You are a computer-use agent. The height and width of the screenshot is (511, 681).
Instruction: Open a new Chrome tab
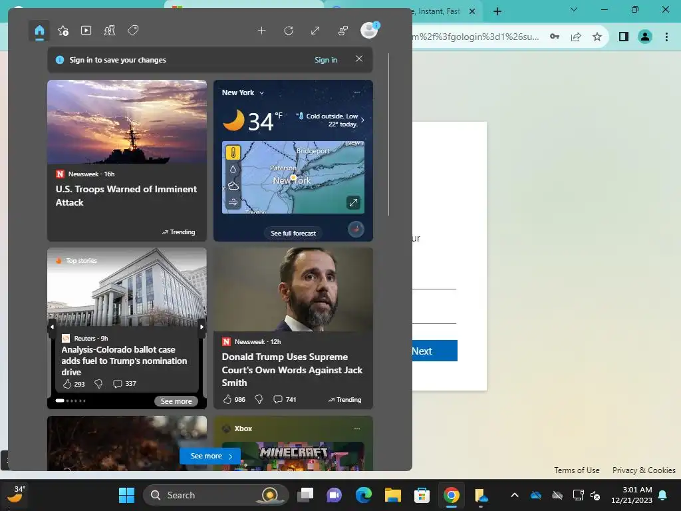point(497,11)
